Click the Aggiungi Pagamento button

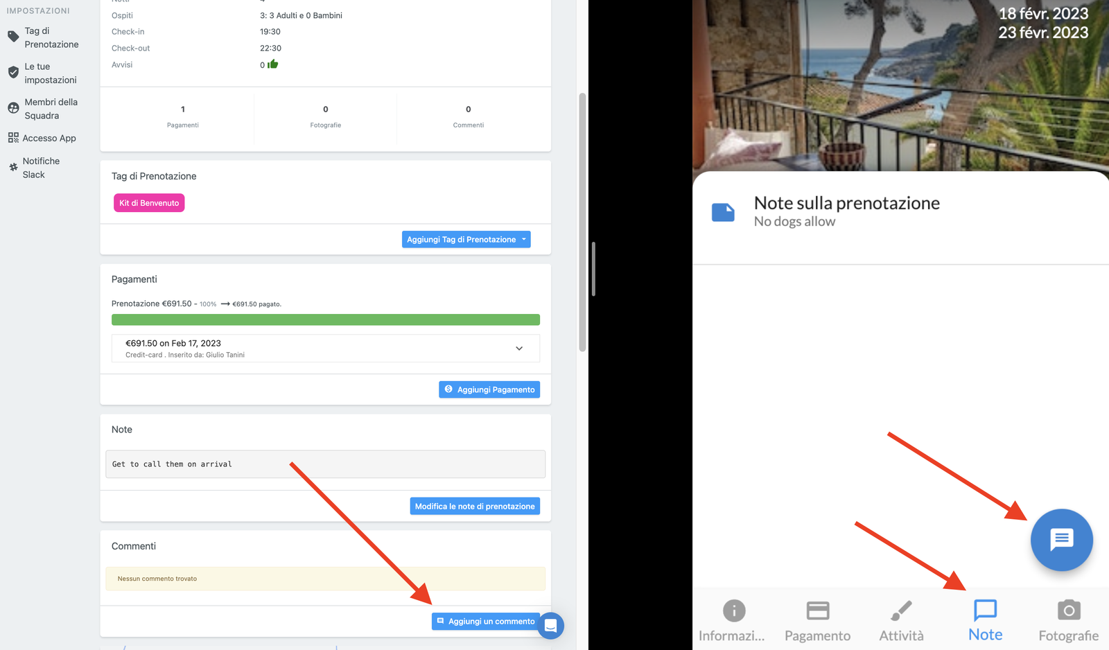click(x=489, y=389)
